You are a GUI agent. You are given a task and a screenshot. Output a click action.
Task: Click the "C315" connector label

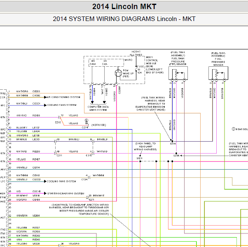[89, 156]
